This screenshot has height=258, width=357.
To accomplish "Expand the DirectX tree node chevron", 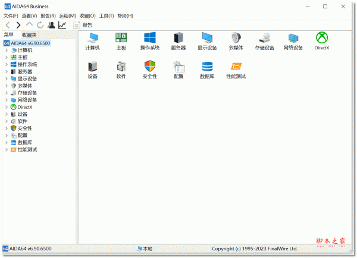I will 7,107.
